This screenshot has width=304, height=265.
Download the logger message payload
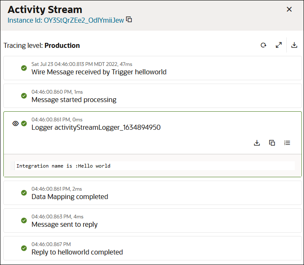(x=257, y=143)
